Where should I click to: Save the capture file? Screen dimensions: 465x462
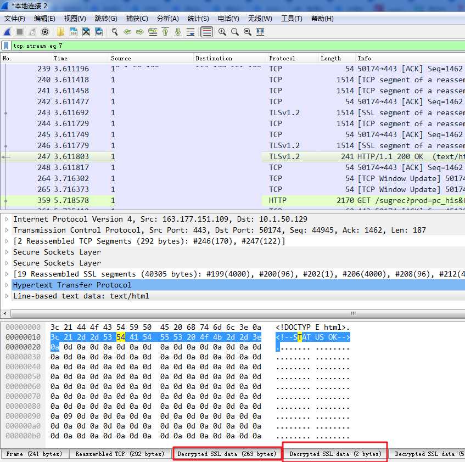74,32
